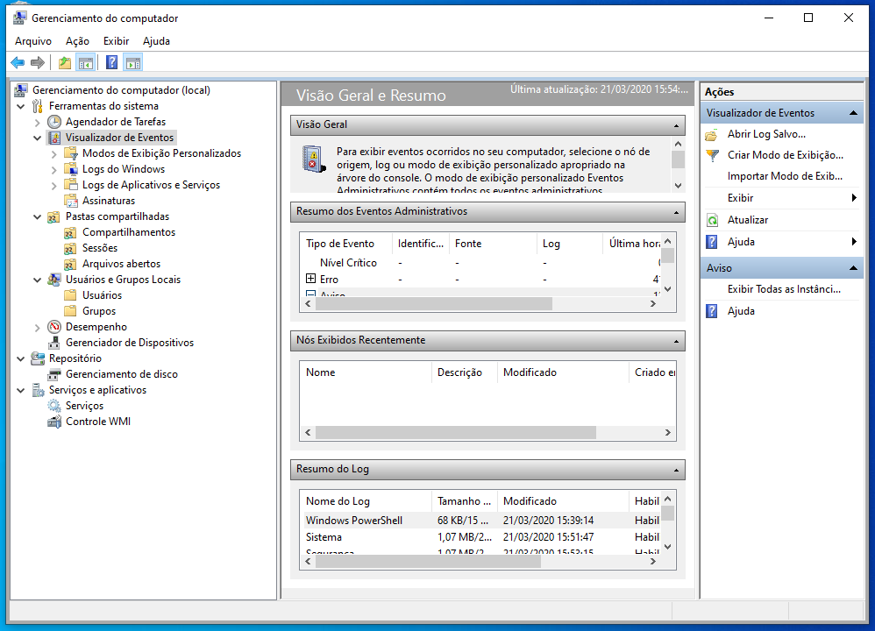Click Importar Modo de Exib... action
This screenshot has height=631, width=875.
click(x=785, y=176)
